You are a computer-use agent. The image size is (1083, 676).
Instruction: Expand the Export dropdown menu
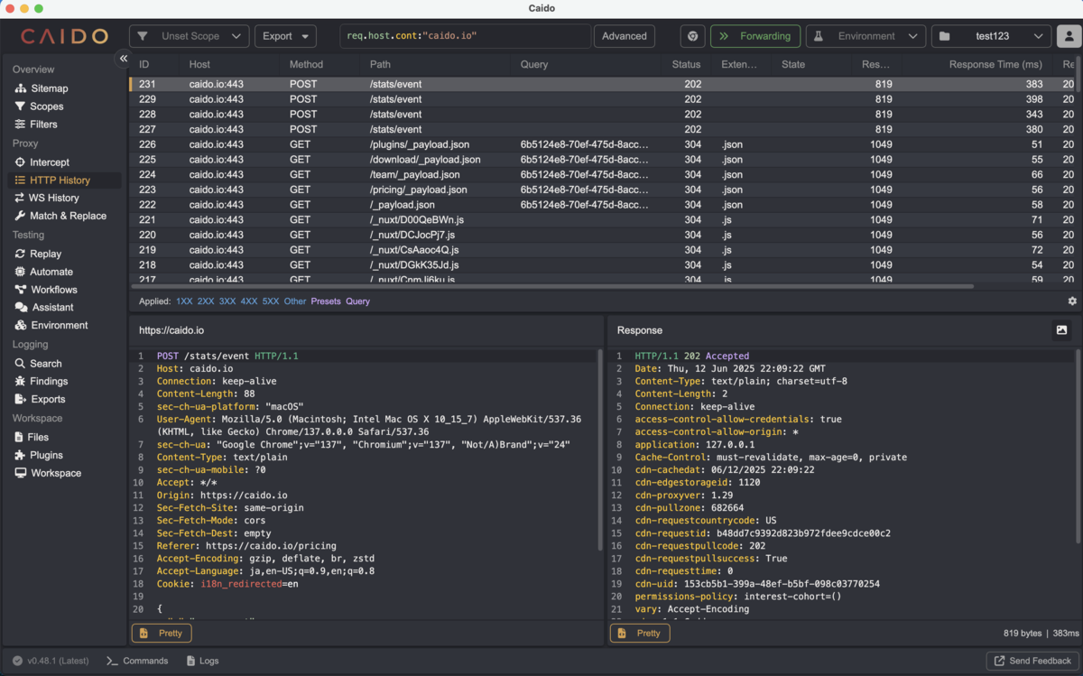pos(285,36)
